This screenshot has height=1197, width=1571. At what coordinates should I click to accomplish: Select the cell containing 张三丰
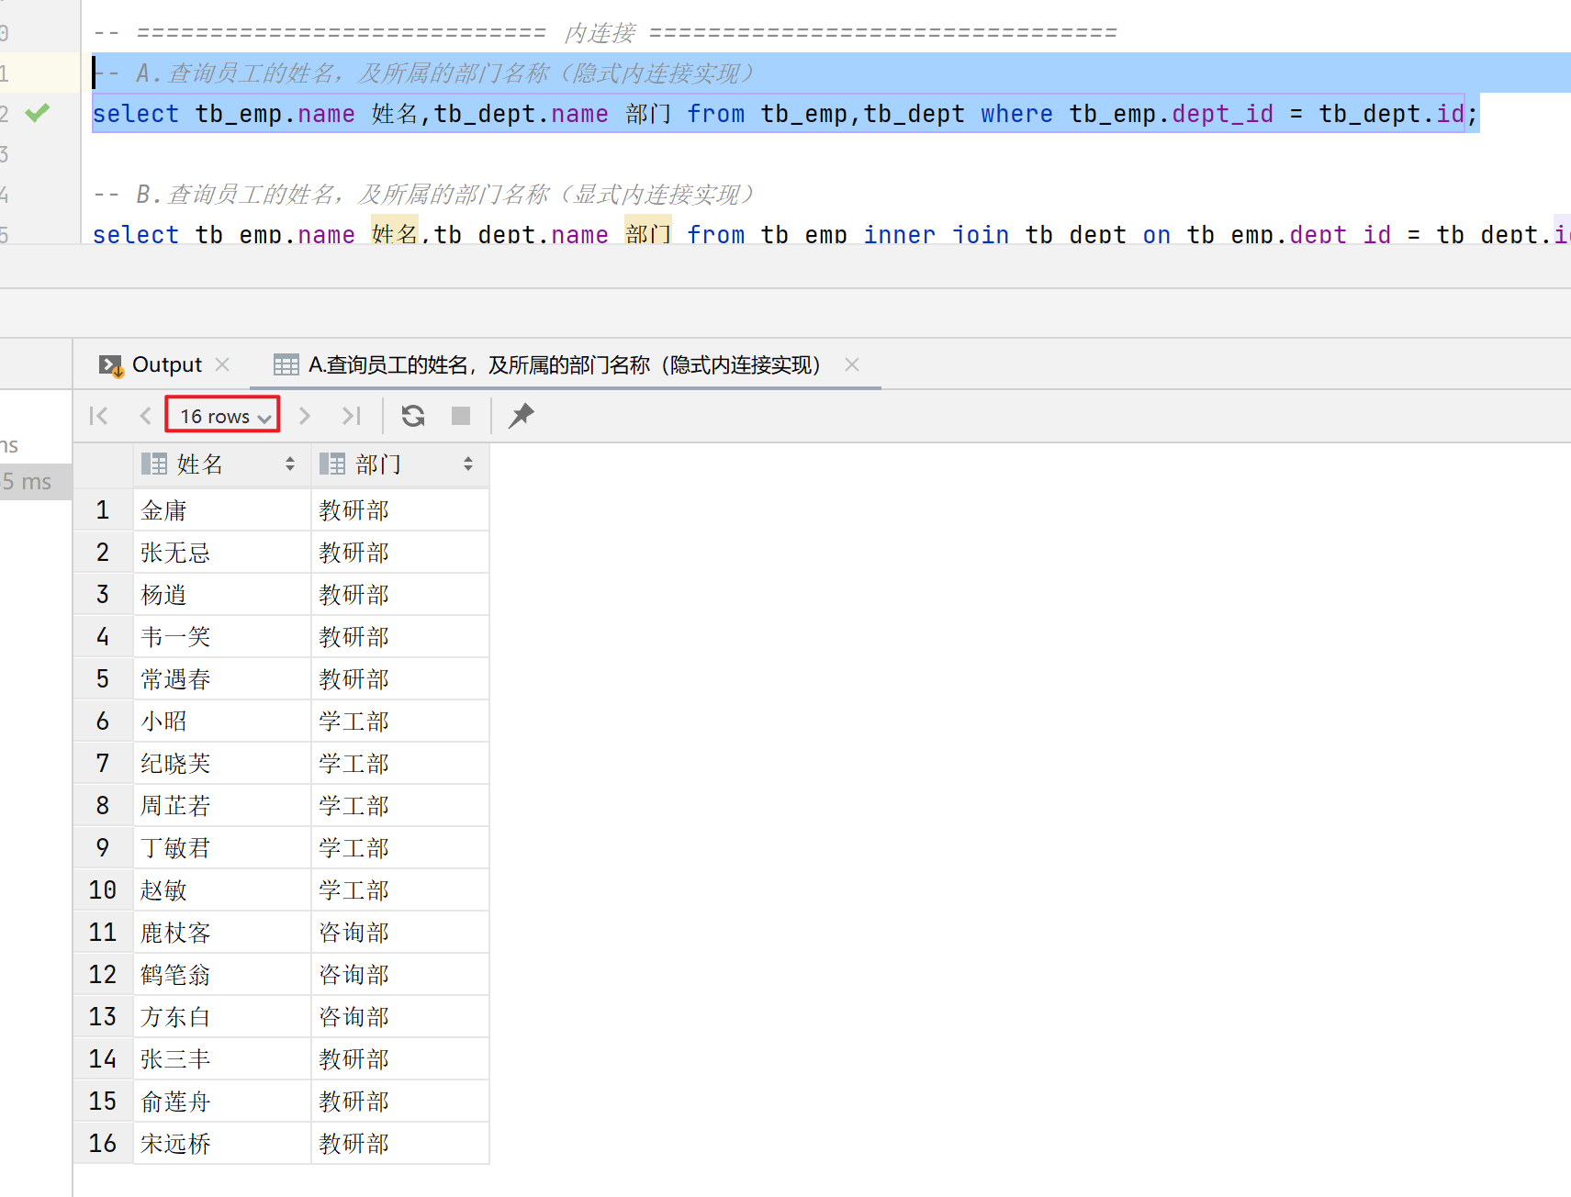click(222, 1059)
